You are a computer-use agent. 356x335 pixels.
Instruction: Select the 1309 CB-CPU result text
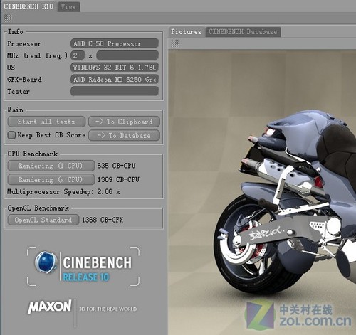click(x=118, y=180)
